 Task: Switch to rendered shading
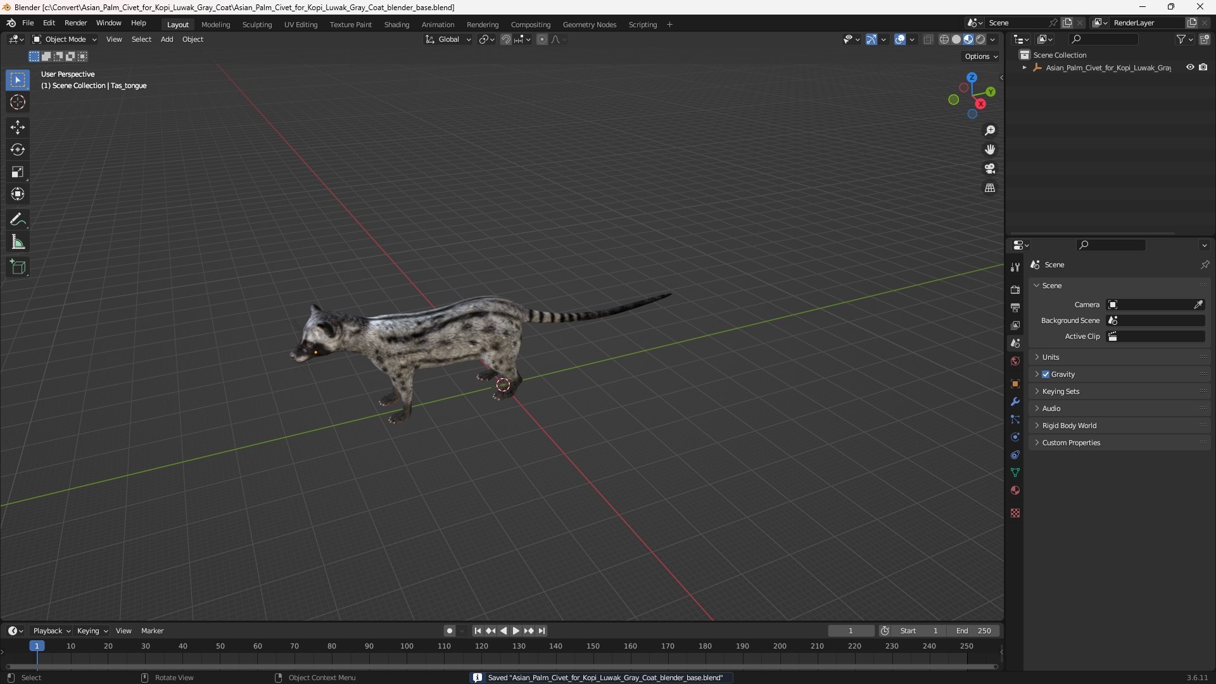[980, 39]
